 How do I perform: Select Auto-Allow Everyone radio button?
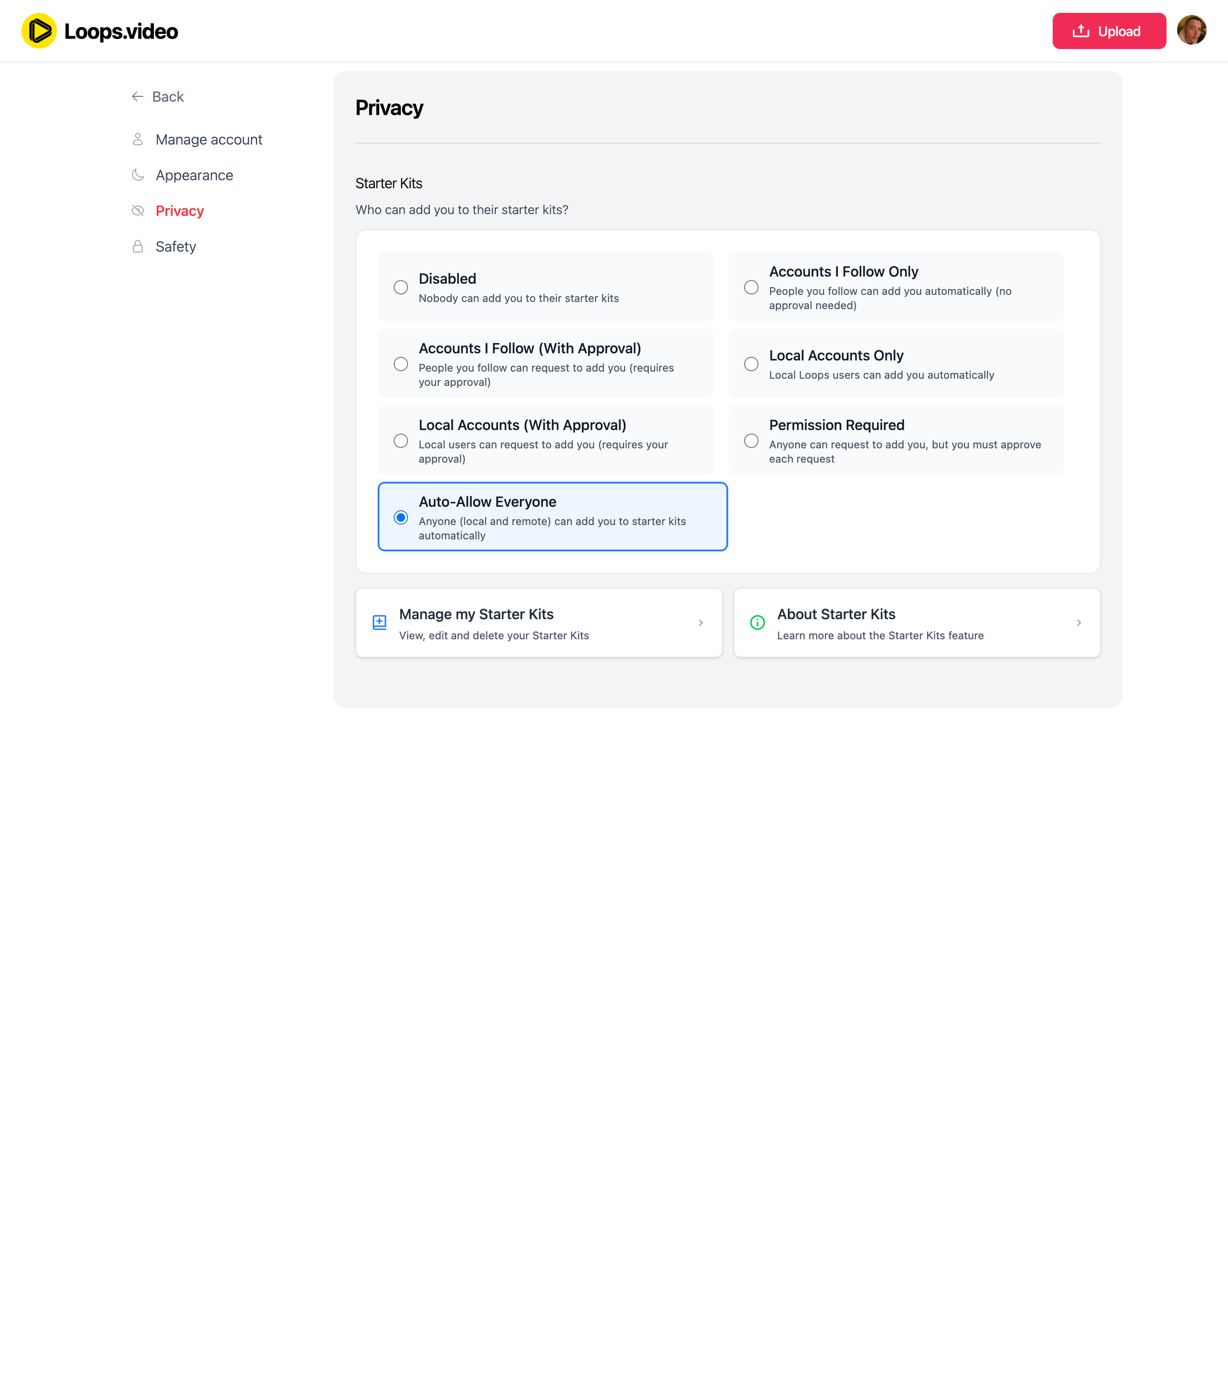pos(401,518)
